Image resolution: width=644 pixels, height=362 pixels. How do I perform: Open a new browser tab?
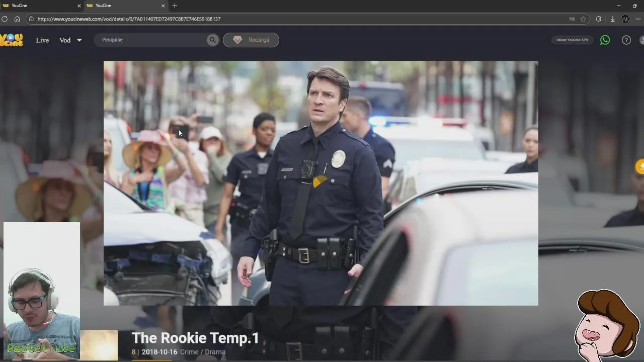click(x=175, y=6)
